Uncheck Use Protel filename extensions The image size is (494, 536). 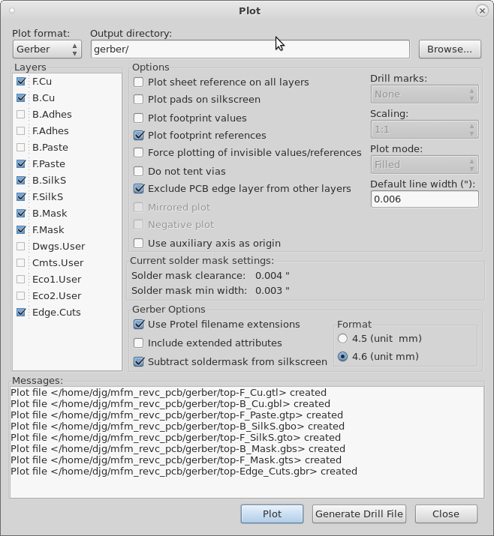(x=139, y=324)
